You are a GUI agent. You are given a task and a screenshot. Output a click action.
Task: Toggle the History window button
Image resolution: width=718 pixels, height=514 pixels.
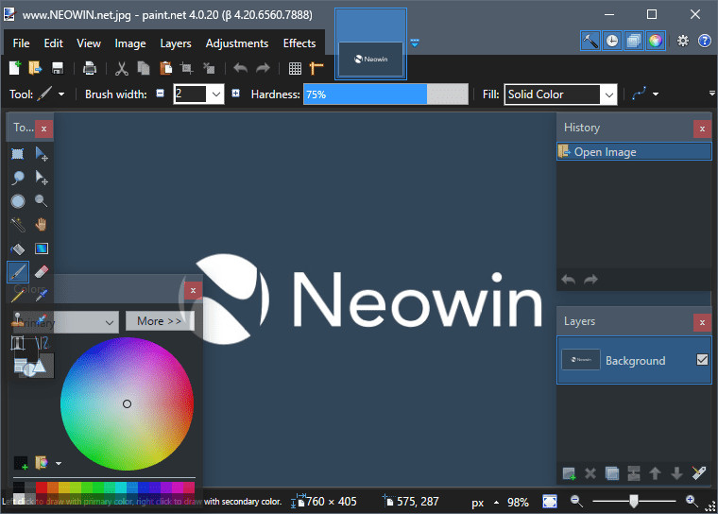612,42
